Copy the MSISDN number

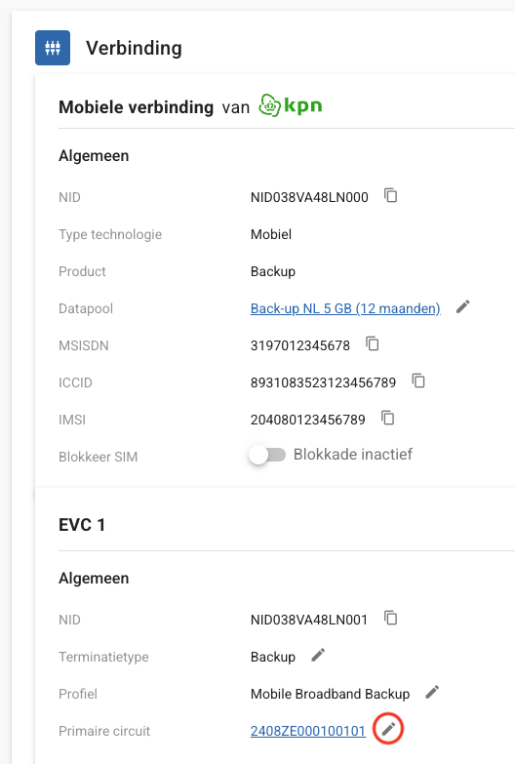[x=373, y=344]
